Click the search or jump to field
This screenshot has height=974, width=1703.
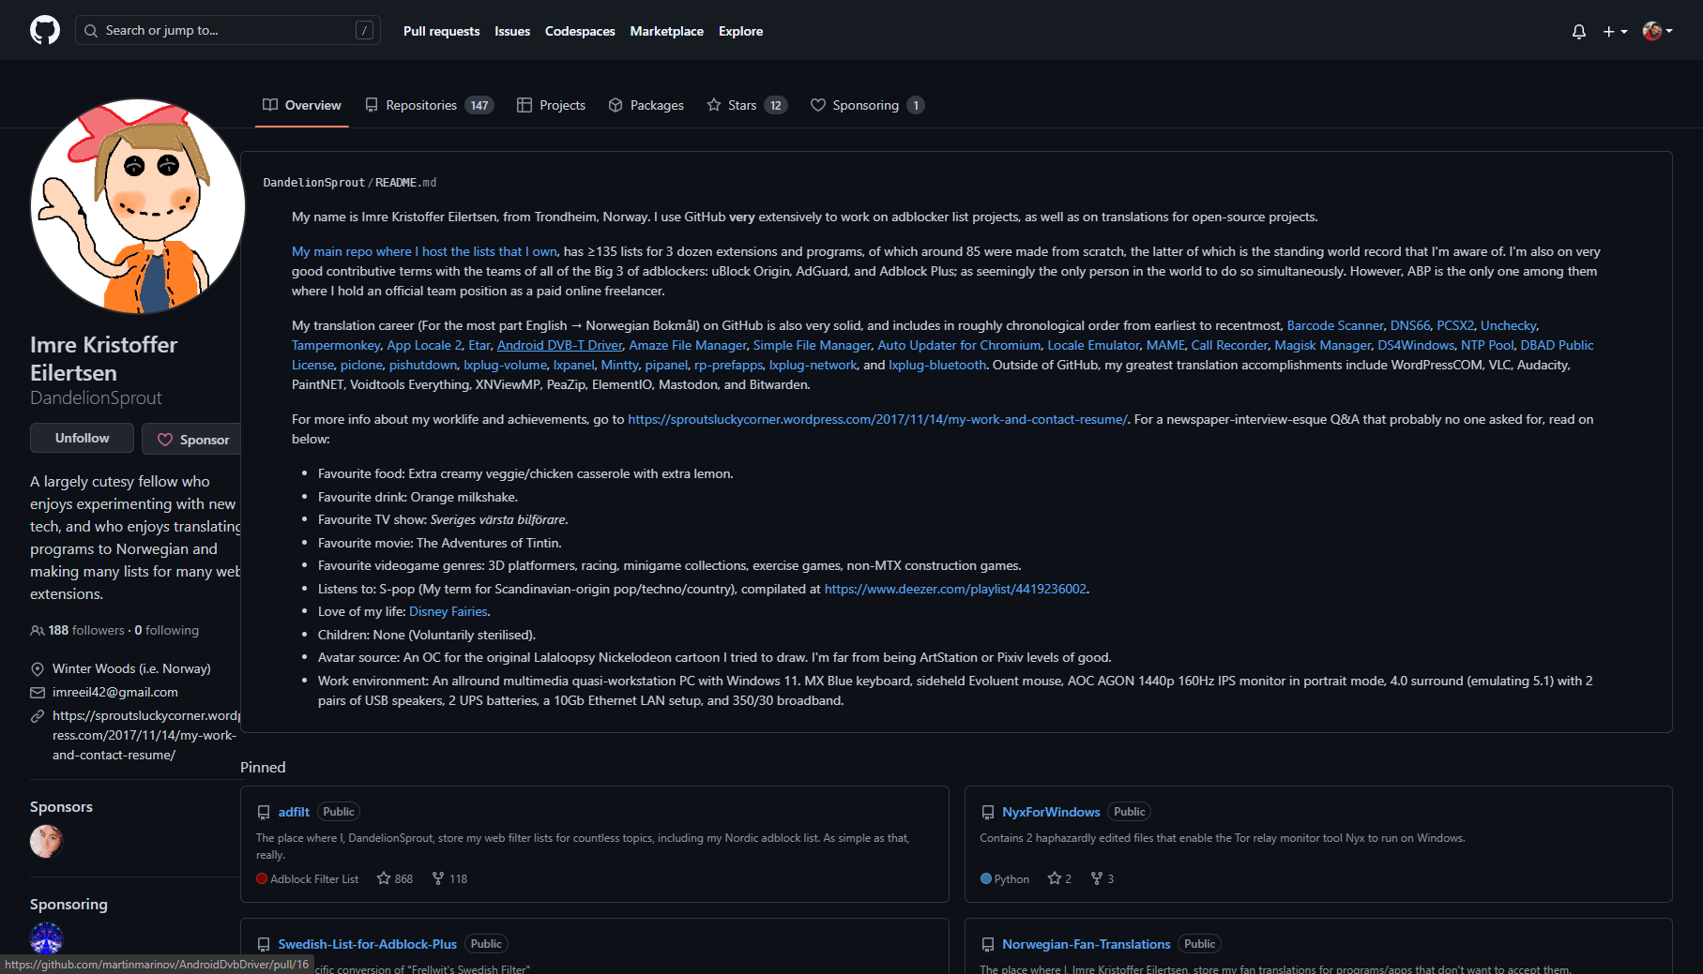coord(227,30)
